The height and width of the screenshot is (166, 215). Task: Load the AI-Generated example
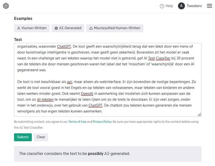[68, 28]
